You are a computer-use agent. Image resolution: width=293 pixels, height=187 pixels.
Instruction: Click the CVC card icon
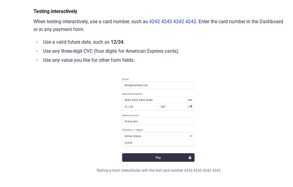tap(190, 107)
